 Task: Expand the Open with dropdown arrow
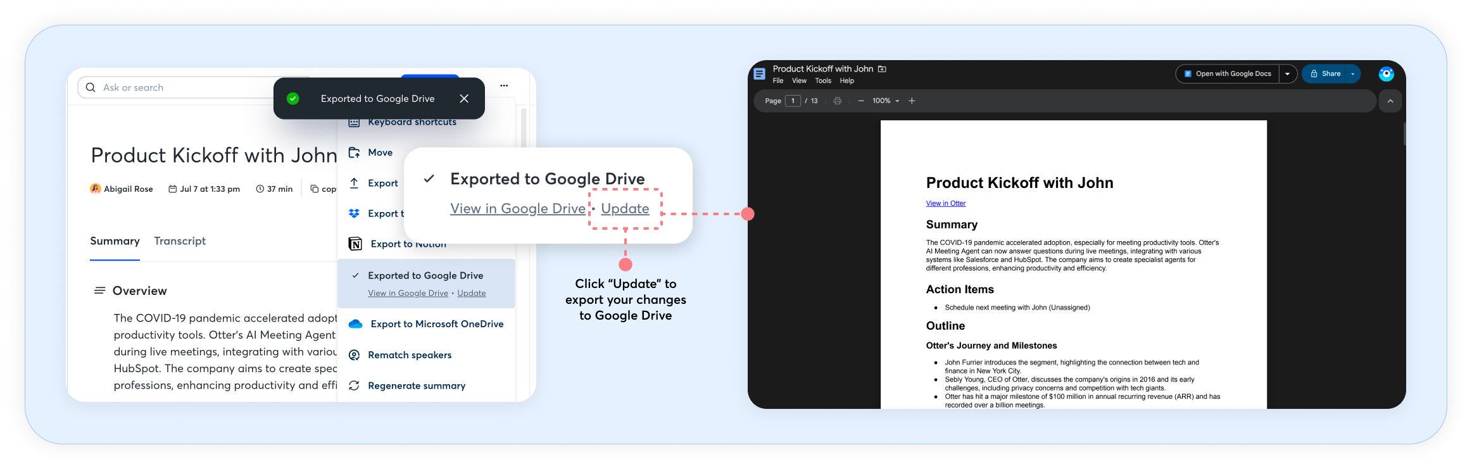[1288, 74]
